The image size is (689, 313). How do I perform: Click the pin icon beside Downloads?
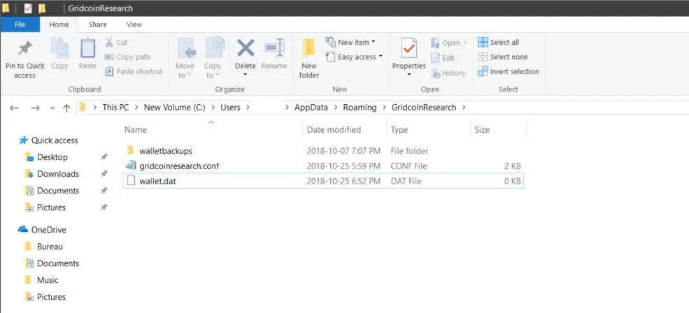pyautogui.click(x=104, y=174)
